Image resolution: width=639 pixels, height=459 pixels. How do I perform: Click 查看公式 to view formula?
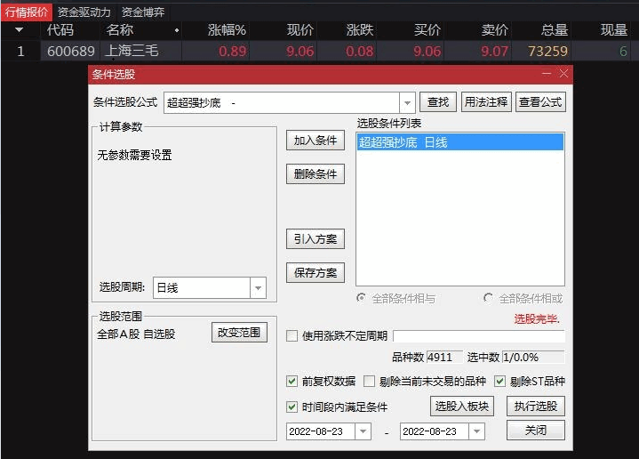point(540,102)
